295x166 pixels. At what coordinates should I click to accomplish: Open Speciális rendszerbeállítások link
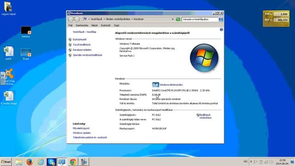coord(88,55)
